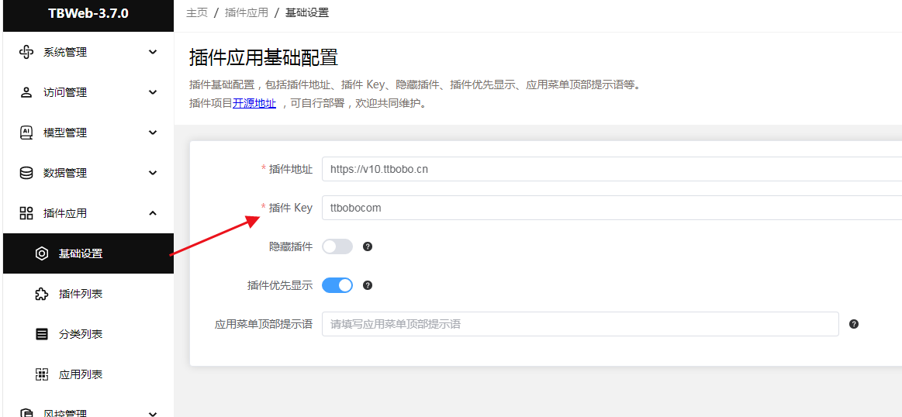The width and height of the screenshot is (902, 417).
Task: Disable the 插件优先显示 toggle switch
Action: tap(337, 285)
